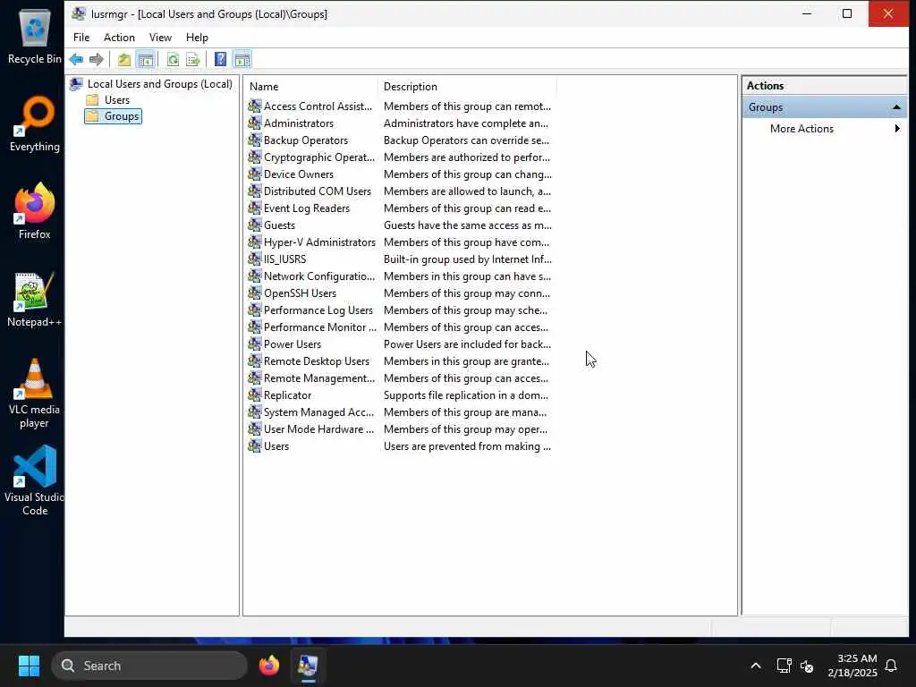The width and height of the screenshot is (916, 687).
Task: Select the Distributed COM Users row
Action: tap(400, 191)
